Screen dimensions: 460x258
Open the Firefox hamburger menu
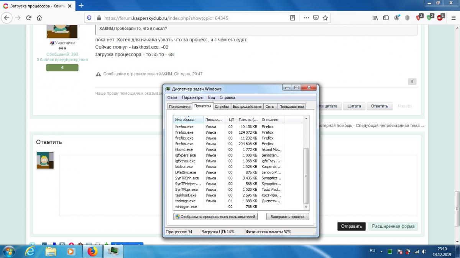point(453,18)
